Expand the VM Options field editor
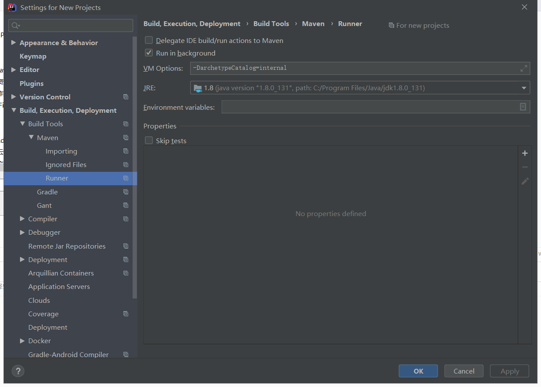This screenshot has width=541, height=387. [x=524, y=68]
